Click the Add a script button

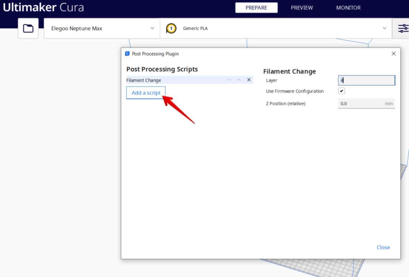(x=146, y=93)
